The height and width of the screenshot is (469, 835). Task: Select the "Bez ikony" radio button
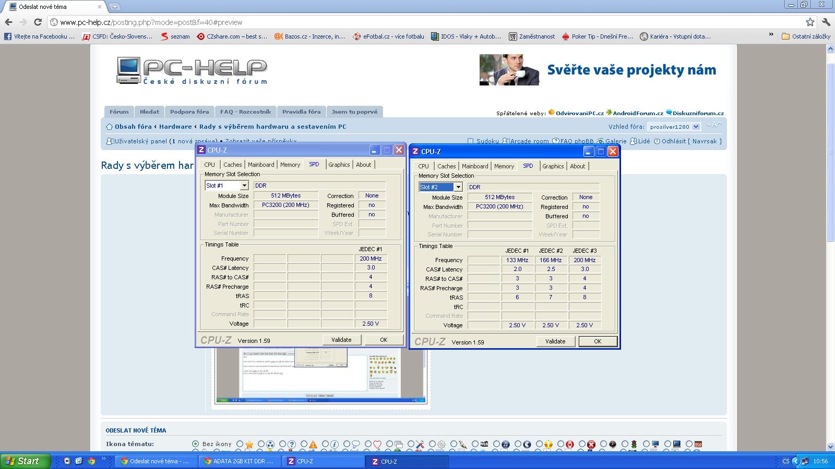click(x=196, y=444)
